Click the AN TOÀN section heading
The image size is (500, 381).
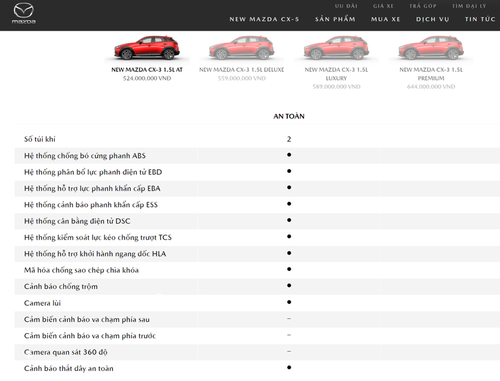click(289, 117)
